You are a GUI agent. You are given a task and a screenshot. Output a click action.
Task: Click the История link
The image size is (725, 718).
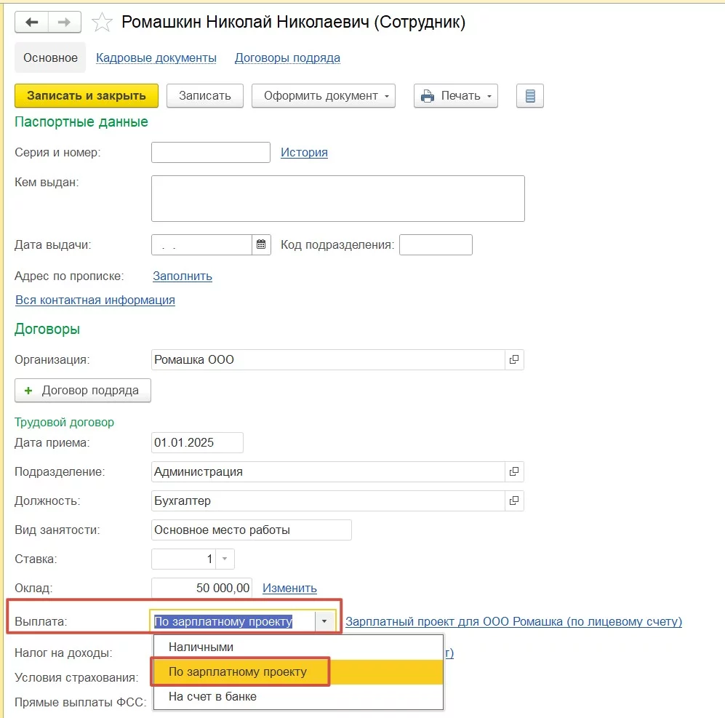tap(304, 152)
